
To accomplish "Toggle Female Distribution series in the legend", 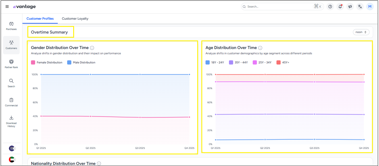I will [x=47, y=63].
